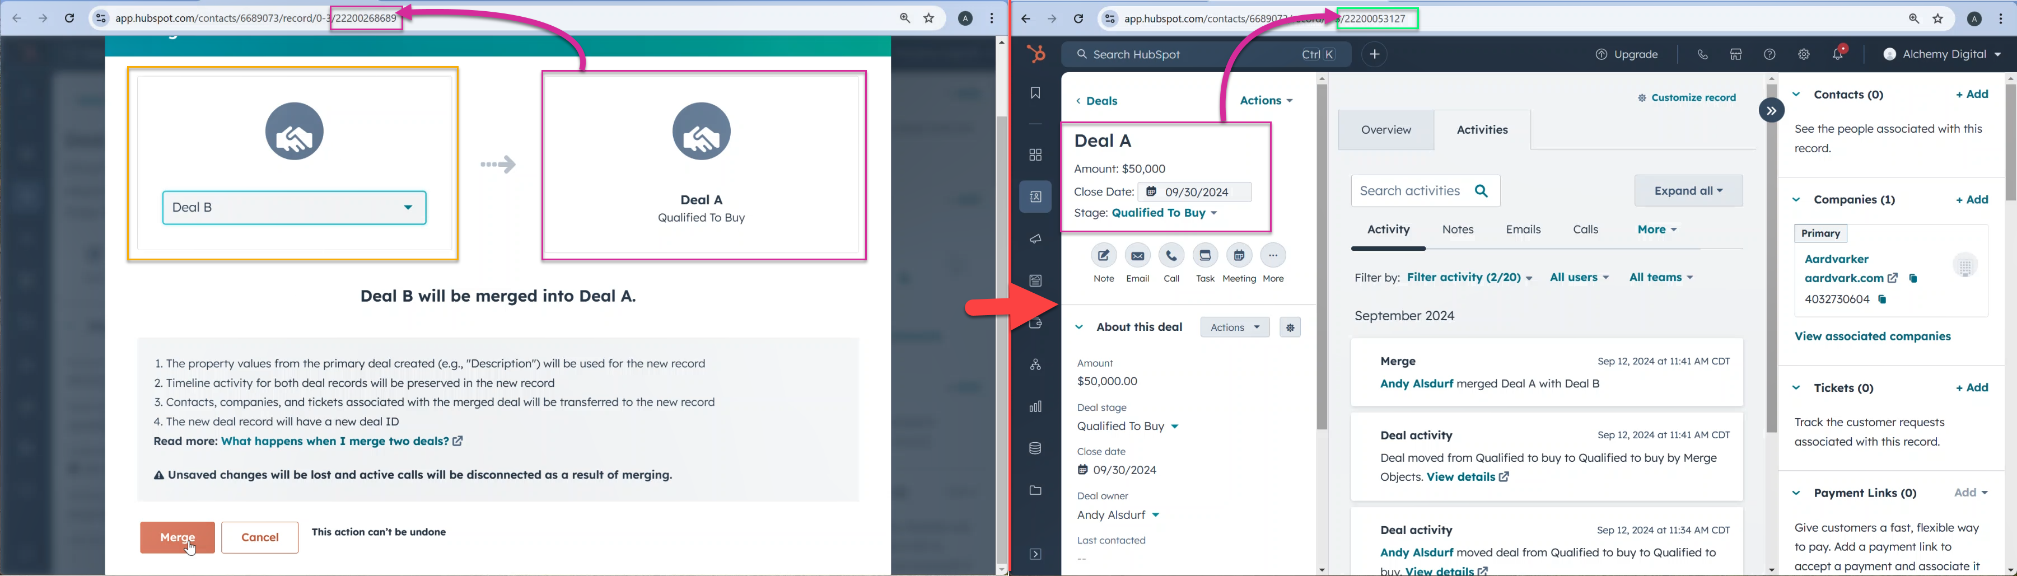Click the Search activities field
Image resolution: width=2017 pixels, height=576 pixels.
1425,191
